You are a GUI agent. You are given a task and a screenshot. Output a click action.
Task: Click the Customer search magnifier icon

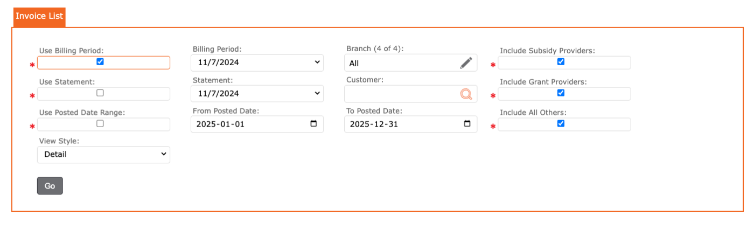click(x=466, y=94)
